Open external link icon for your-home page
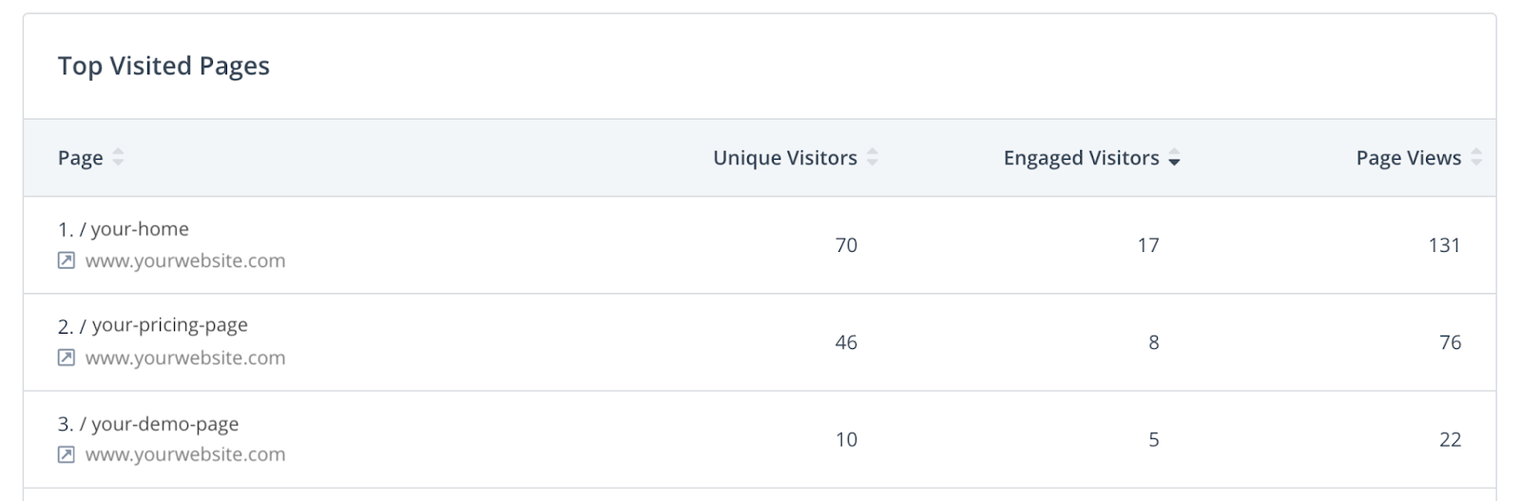Image resolution: width=1521 pixels, height=501 pixels. click(66, 260)
